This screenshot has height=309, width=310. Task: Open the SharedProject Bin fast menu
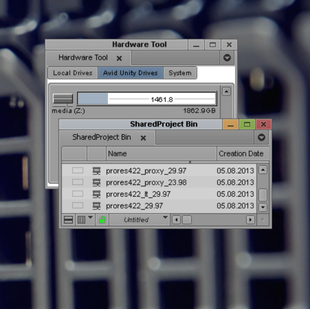pos(261,137)
